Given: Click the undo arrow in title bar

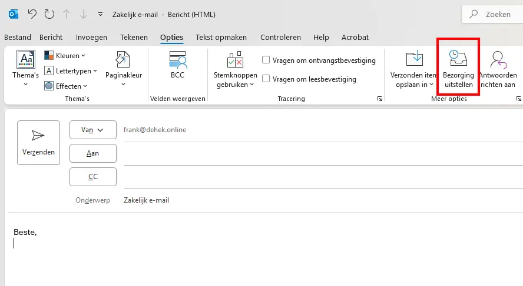Looking at the screenshot, I should [32, 14].
